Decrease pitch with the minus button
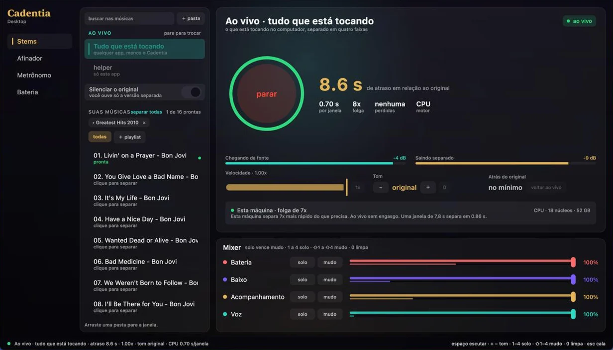613x350 pixels. (x=381, y=187)
